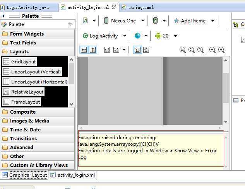The width and height of the screenshot is (245, 189).
Task: Switch to activity_login.xml source bottom tab
Action: (x=73, y=175)
